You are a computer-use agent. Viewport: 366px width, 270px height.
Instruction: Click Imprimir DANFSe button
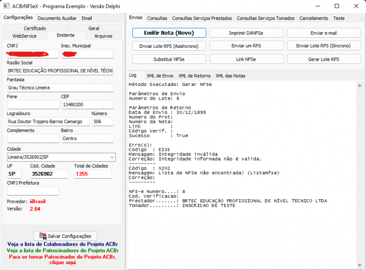point(246,33)
